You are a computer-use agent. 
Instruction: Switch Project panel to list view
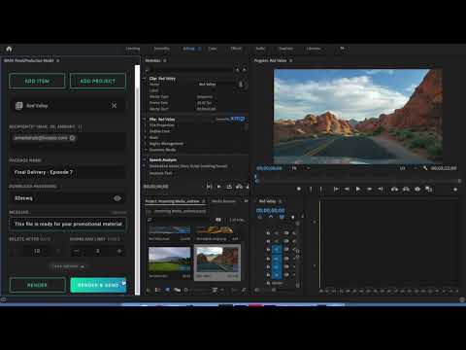click(157, 290)
